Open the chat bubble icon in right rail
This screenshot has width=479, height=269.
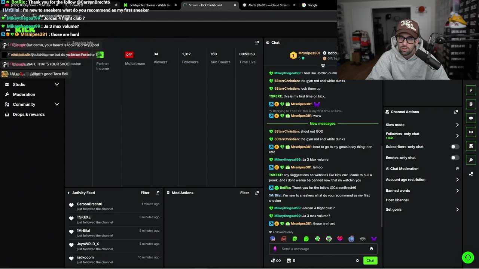tap(471, 118)
